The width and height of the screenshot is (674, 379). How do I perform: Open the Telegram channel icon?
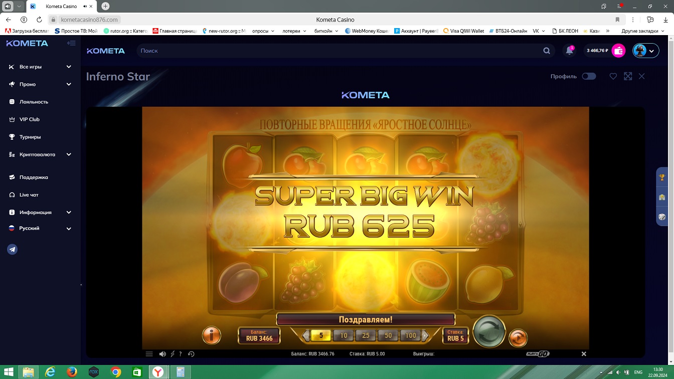point(13,250)
